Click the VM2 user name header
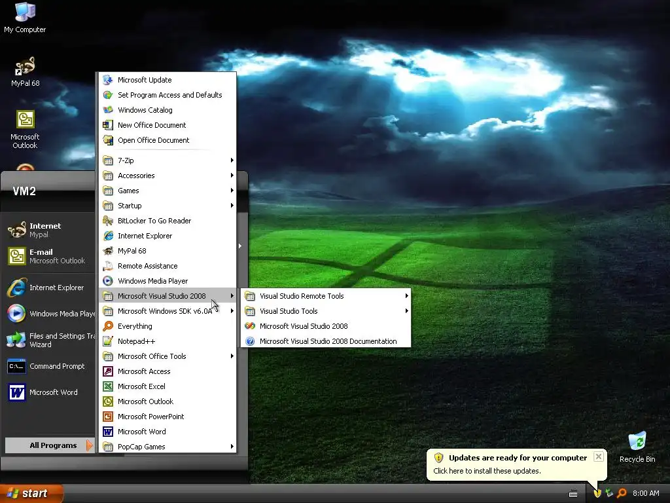Viewport: 670px width, 503px height. click(x=24, y=191)
